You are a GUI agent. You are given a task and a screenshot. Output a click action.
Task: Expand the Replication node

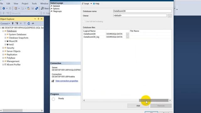tap(3, 54)
